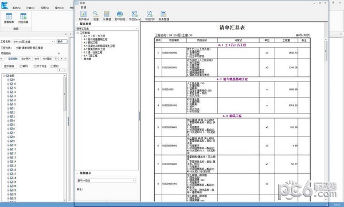Open the 计算器 calculator tool
This screenshot has height=207, width=344.
pyautogui.click(x=107, y=16)
